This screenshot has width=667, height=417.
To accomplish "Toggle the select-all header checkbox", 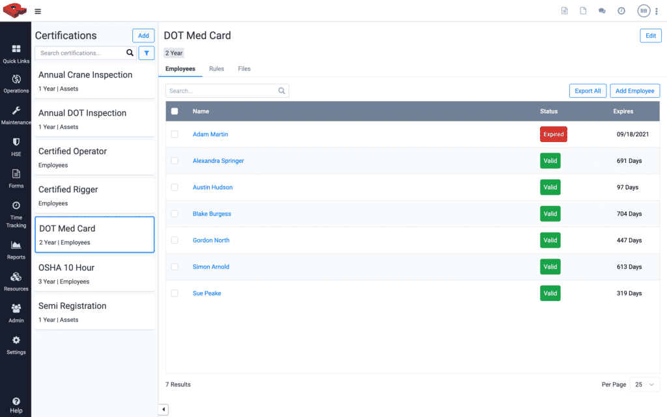I will 175,111.
